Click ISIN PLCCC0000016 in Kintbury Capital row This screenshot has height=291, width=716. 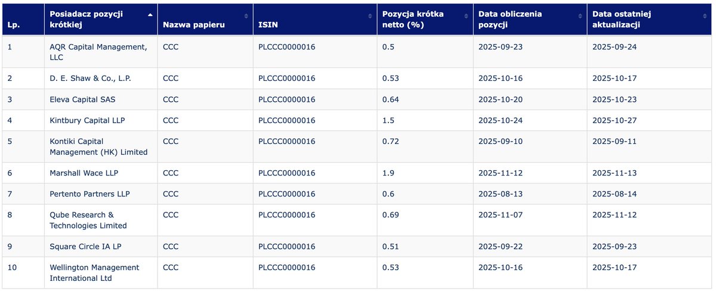pyautogui.click(x=287, y=120)
